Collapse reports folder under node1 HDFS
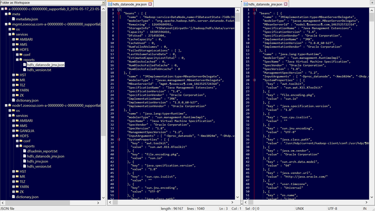 17,146
